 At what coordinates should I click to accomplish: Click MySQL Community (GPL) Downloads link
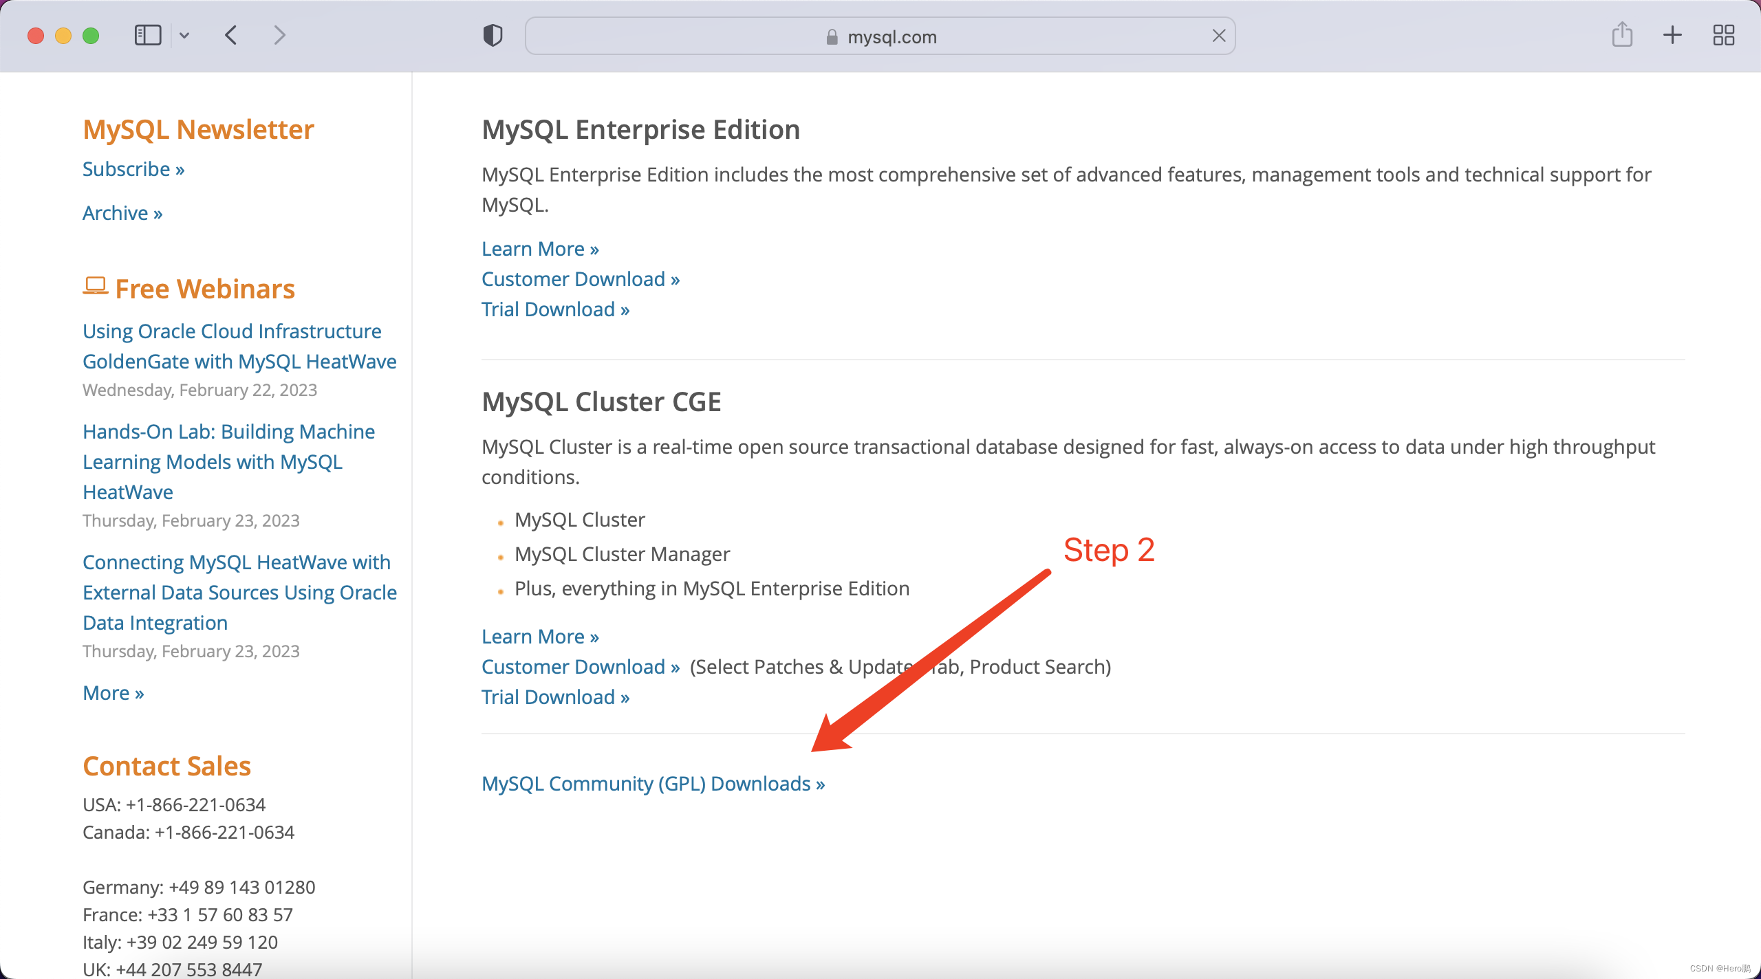(653, 782)
